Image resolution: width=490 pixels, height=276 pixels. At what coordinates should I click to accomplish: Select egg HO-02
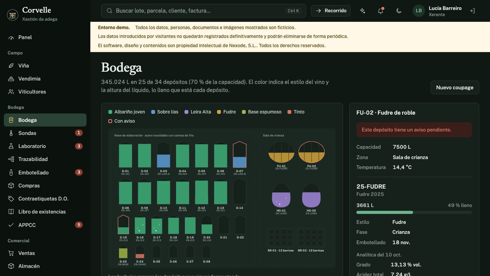click(311, 199)
